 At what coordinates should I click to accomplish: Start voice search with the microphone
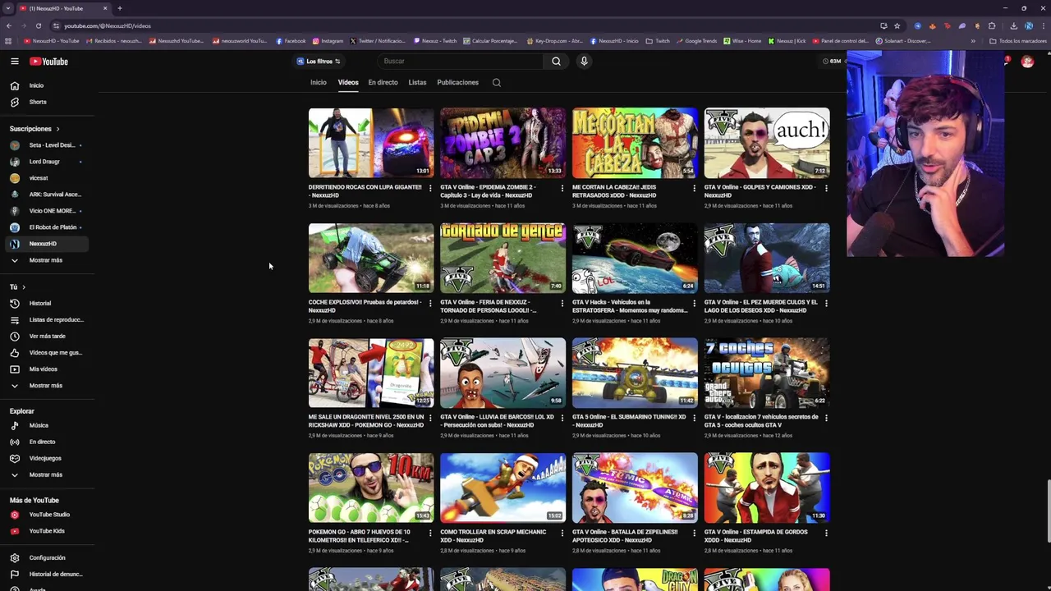click(x=584, y=61)
